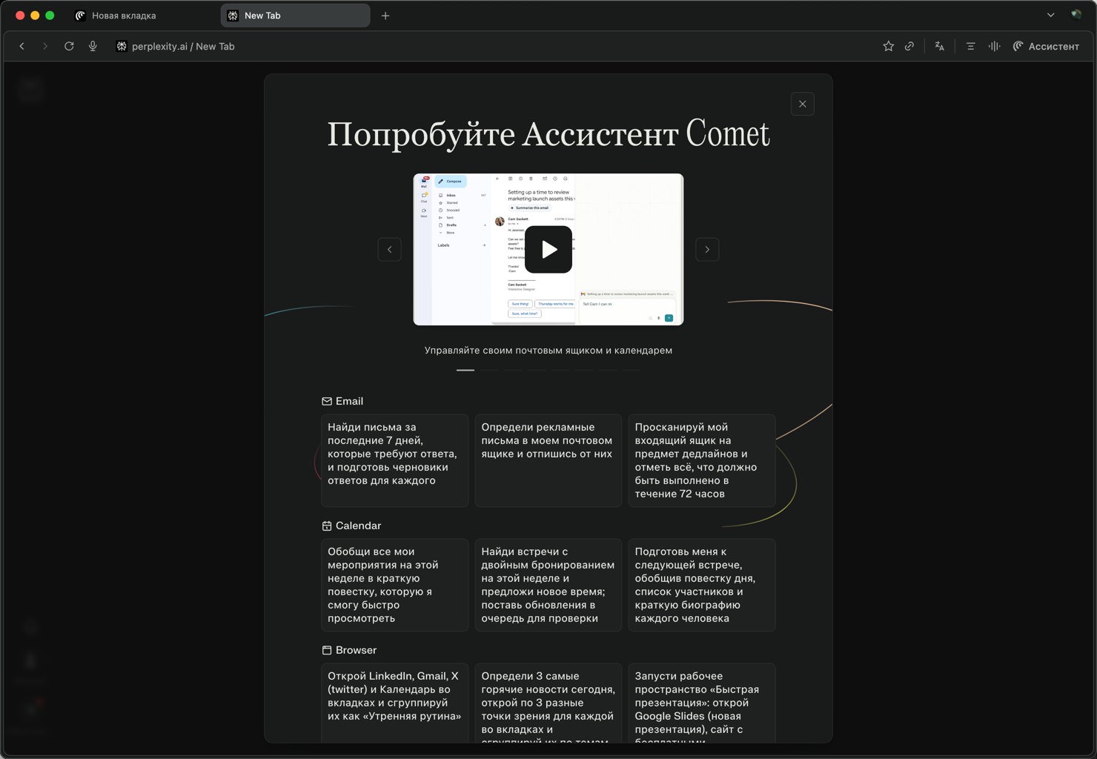Activate the microphone voice input icon
The width and height of the screenshot is (1097, 759).
(93, 46)
